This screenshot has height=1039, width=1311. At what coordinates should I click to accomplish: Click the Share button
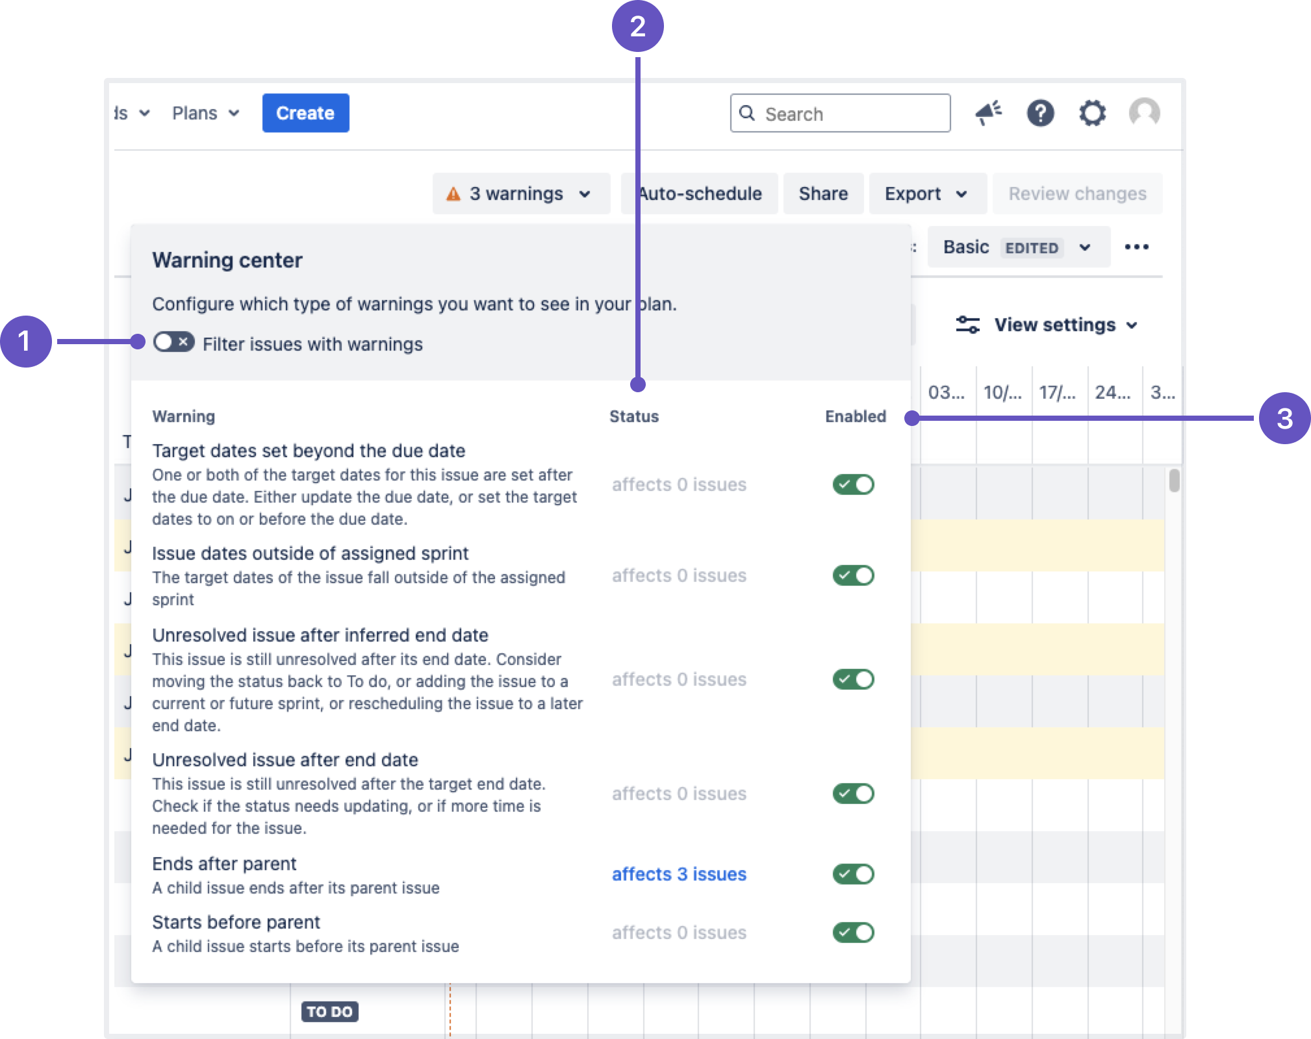[x=822, y=194]
